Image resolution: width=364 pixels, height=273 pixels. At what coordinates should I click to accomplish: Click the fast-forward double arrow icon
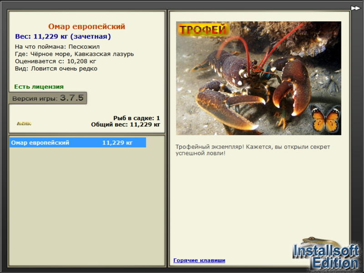click(355, 8)
